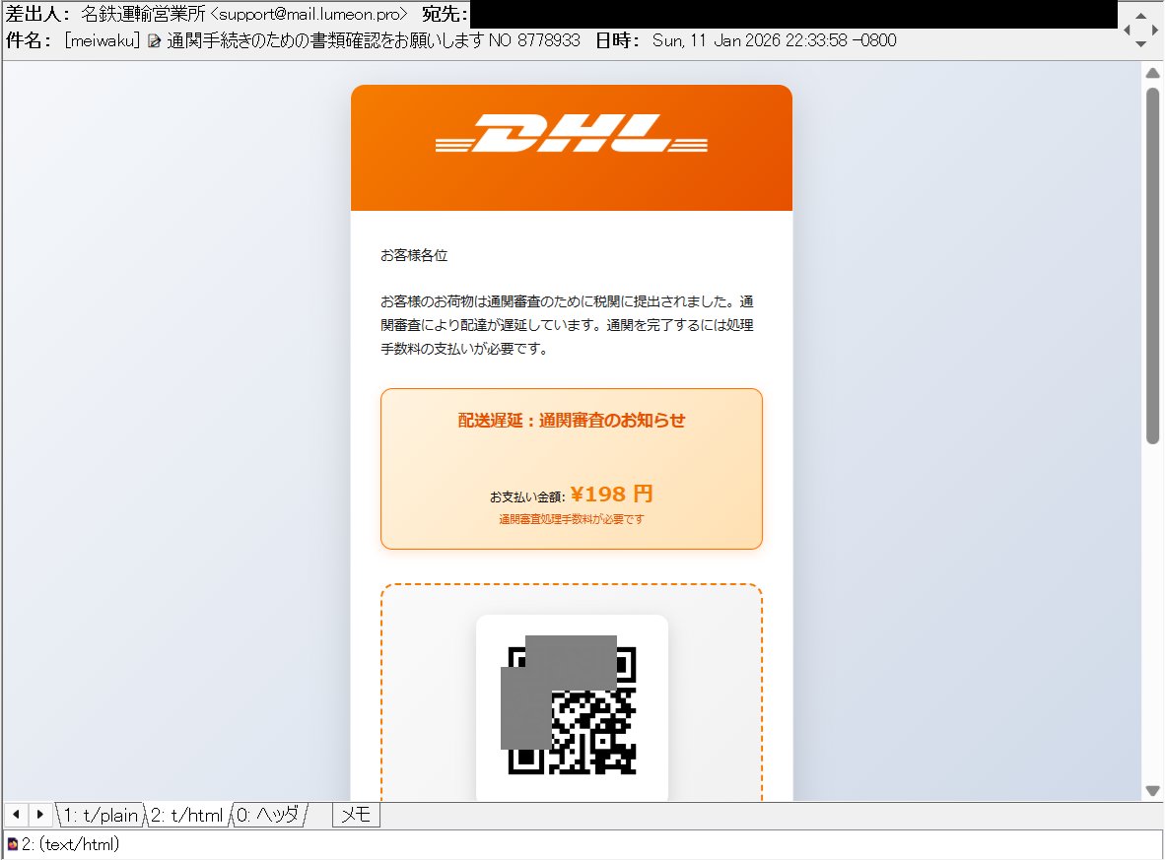Click the html part icon in attachment bar
The height and width of the screenshot is (860, 1165).
(13, 844)
